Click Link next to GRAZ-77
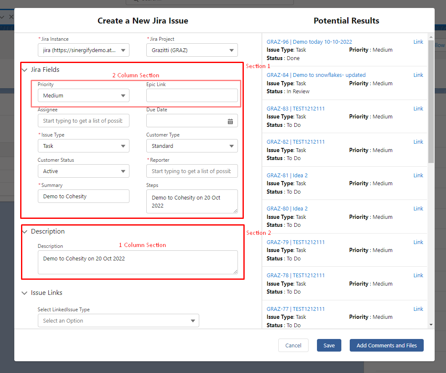 [x=418, y=309]
